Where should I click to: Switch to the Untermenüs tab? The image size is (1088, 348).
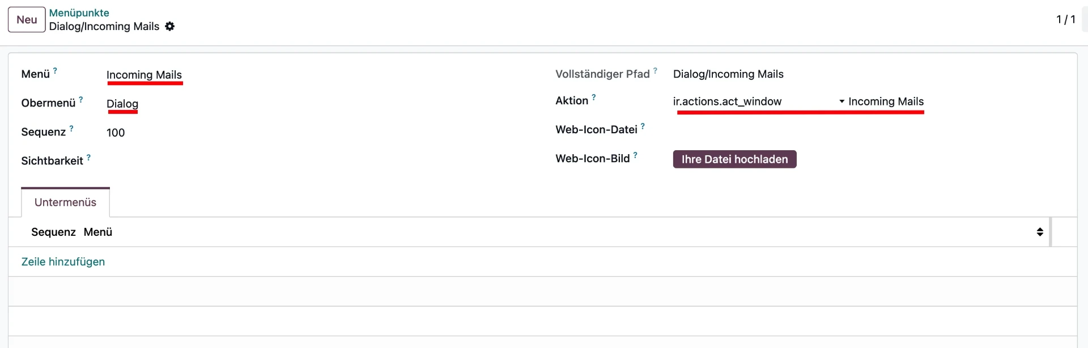[x=65, y=202]
